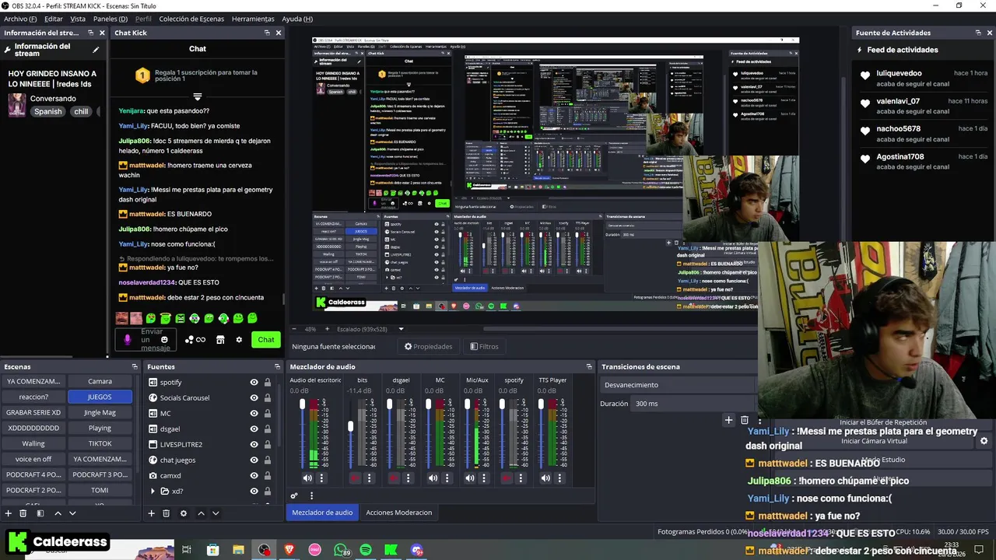The width and height of the screenshot is (996, 560).
Task: Open advanced audio properties gears icon
Action: click(294, 495)
